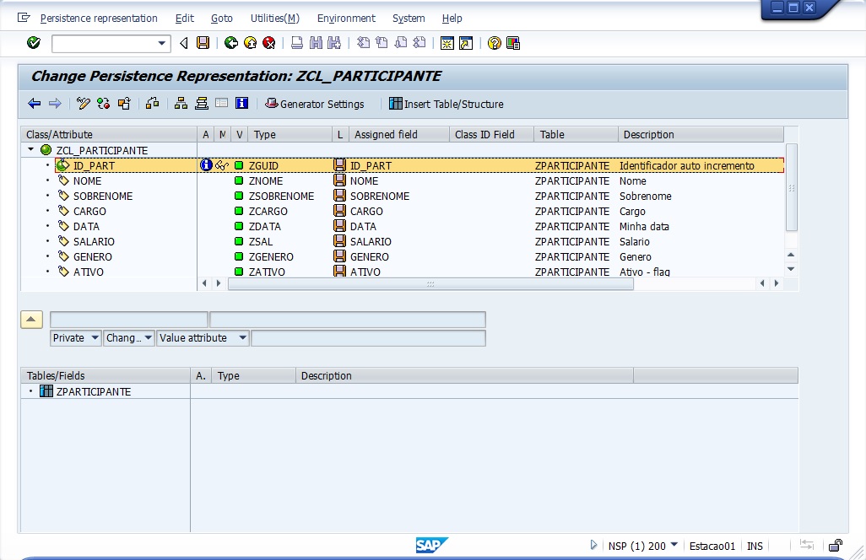The image size is (866, 560).
Task: Click the blue Back arrow icon
Action: point(34,104)
